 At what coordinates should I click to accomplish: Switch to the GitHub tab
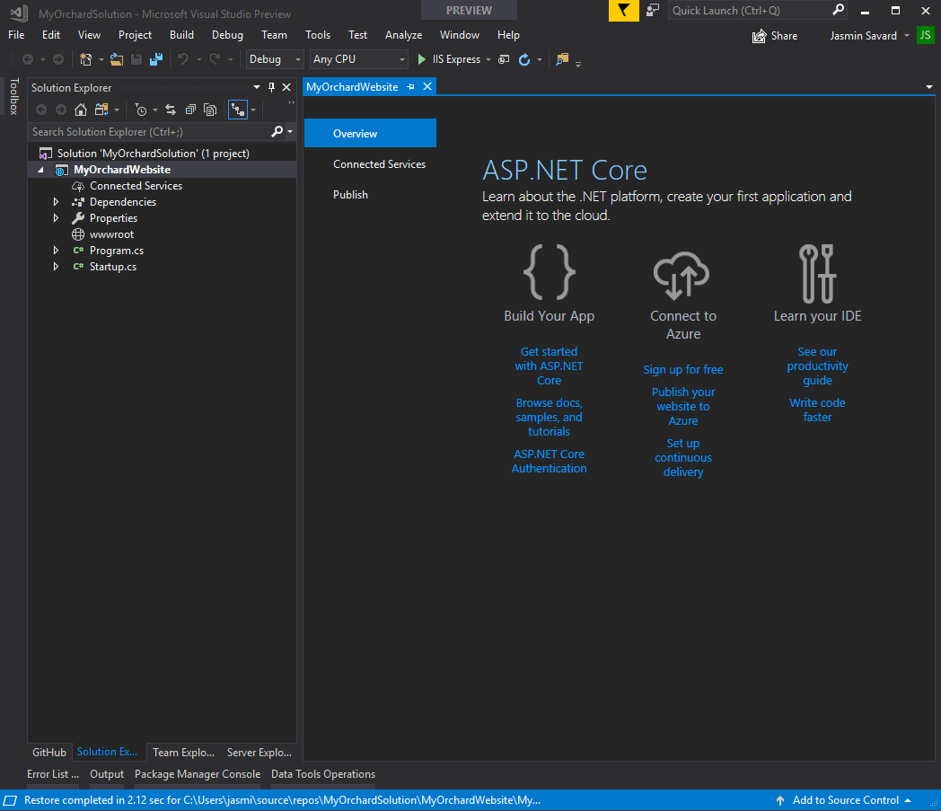pos(49,752)
